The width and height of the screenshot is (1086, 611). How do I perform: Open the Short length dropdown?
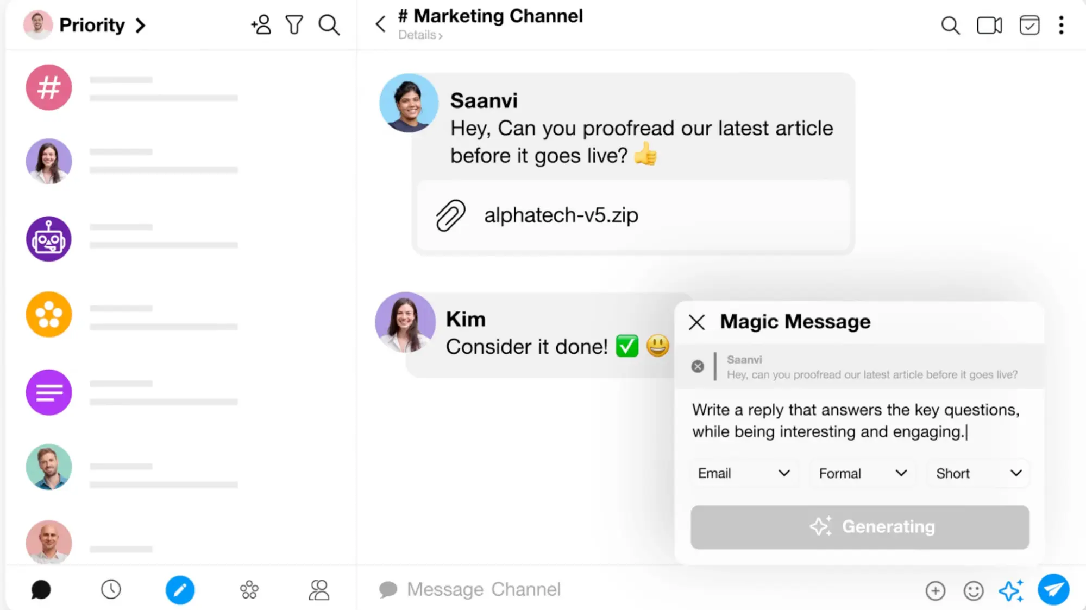click(978, 473)
